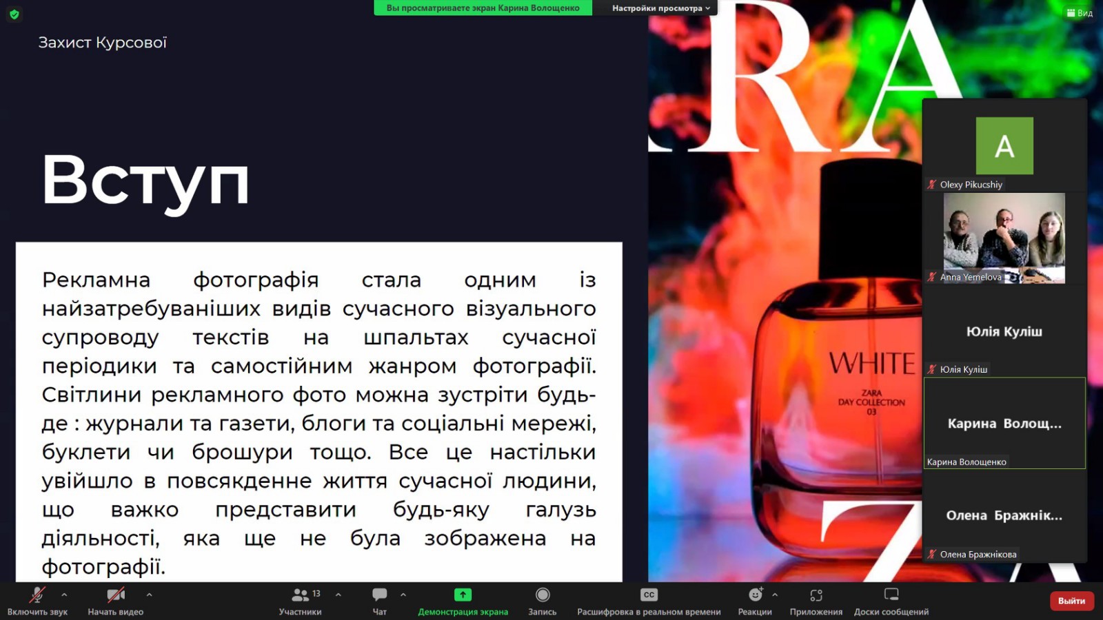Image resolution: width=1103 pixels, height=620 pixels.
Task: Click the green encryption shield icon
Action: (x=14, y=14)
